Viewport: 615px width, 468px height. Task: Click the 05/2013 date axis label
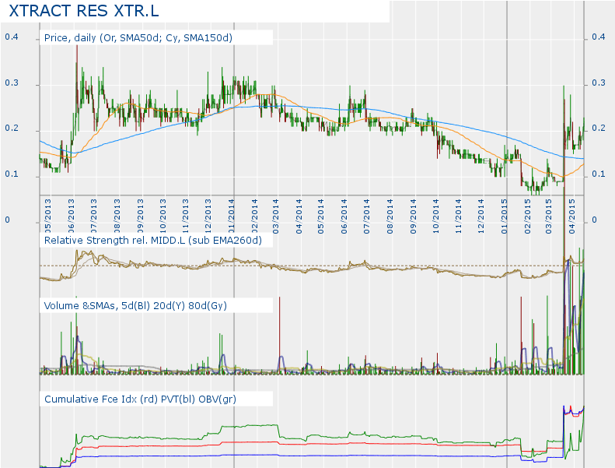tap(48, 216)
